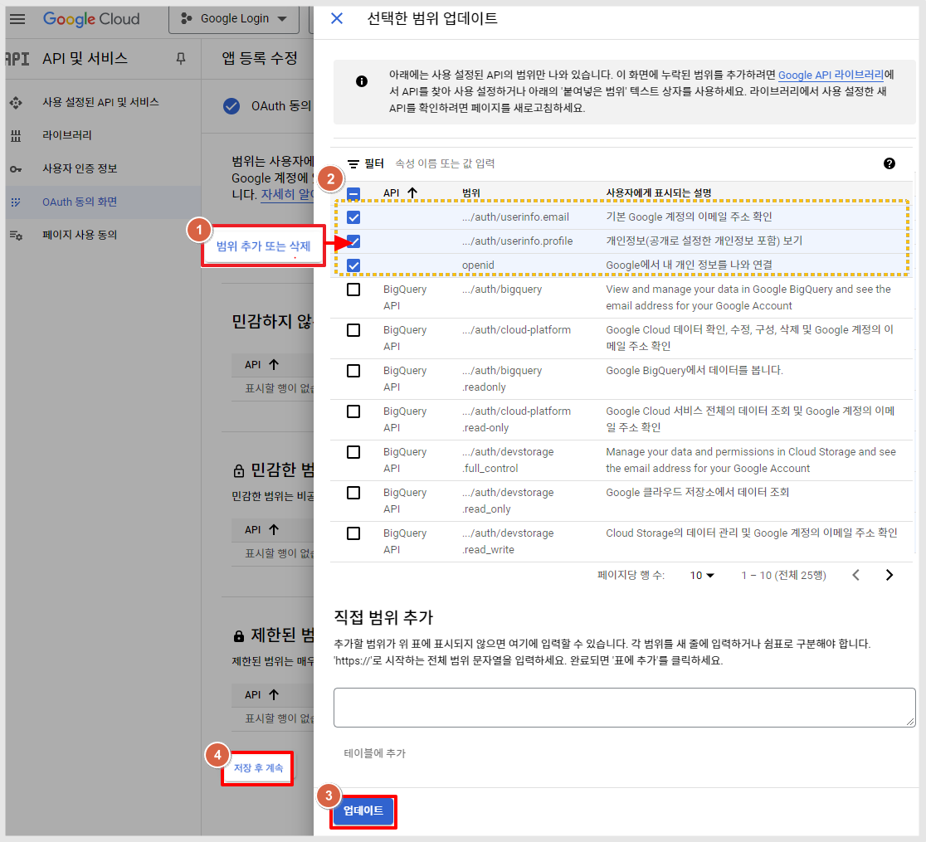Open 사용자 인증 정보 in the sidebar

coord(80,169)
